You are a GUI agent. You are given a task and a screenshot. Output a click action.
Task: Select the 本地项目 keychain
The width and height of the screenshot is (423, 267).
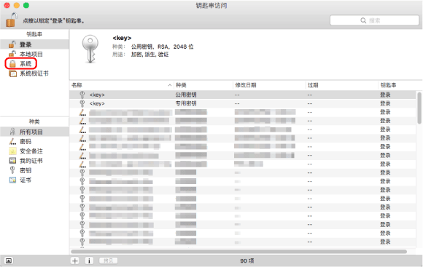click(x=34, y=54)
